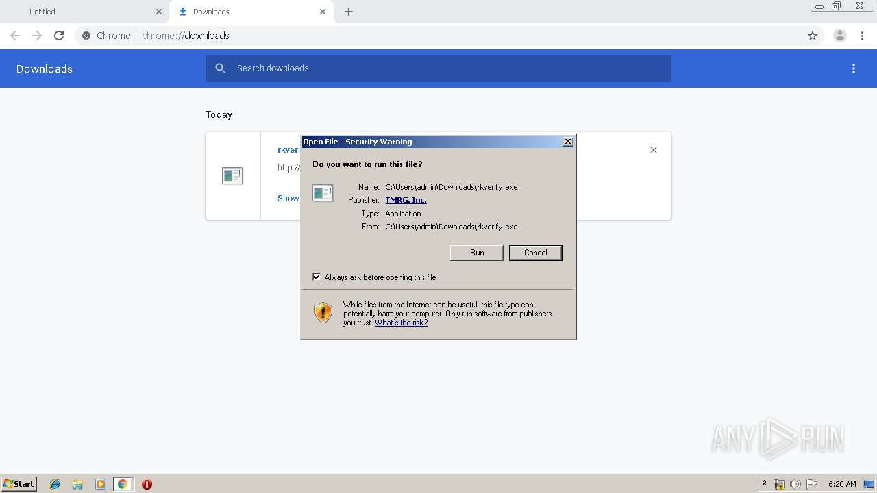Close the Untitled tab
This screenshot has width=877, height=493.
click(x=159, y=12)
